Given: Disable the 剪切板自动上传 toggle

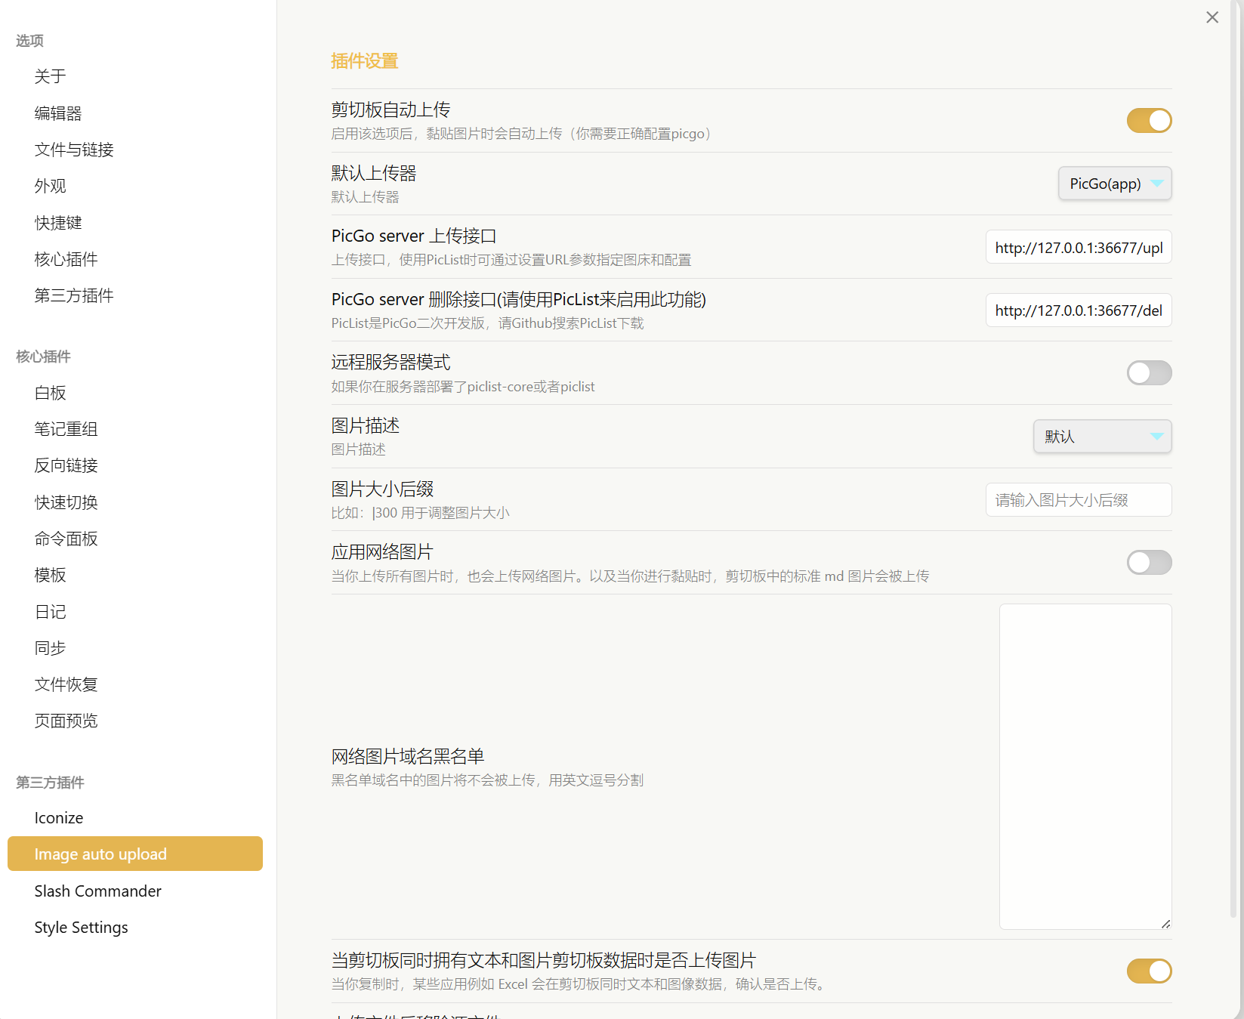Looking at the screenshot, I should [x=1148, y=121].
